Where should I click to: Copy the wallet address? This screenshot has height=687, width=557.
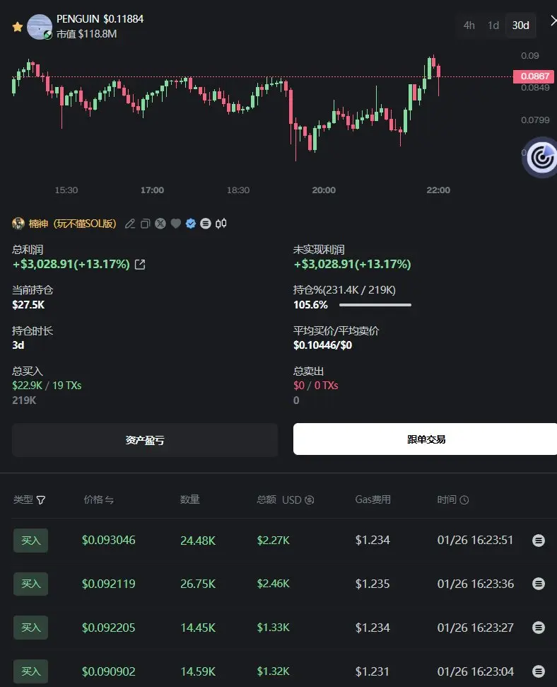coord(145,224)
